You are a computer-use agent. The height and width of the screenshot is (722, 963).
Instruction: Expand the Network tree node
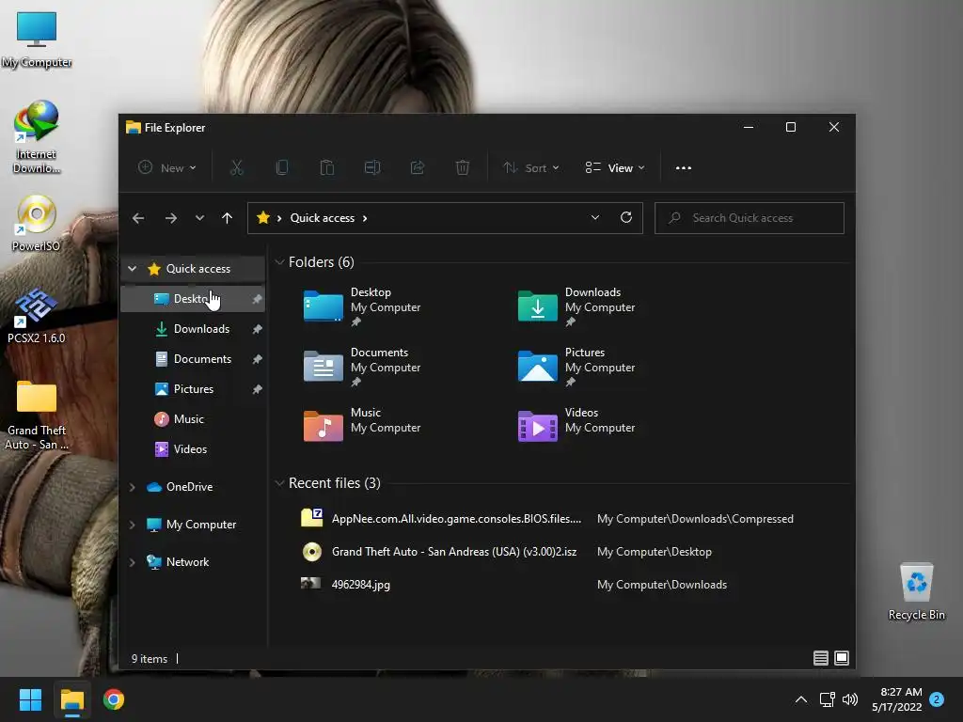pos(132,562)
